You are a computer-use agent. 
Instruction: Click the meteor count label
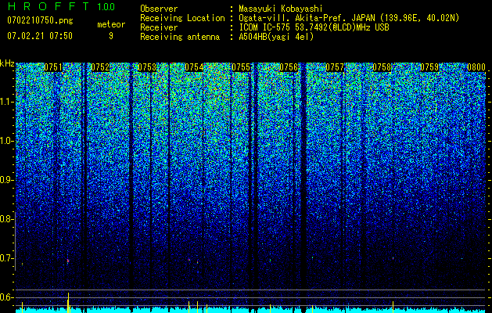pos(111,24)
